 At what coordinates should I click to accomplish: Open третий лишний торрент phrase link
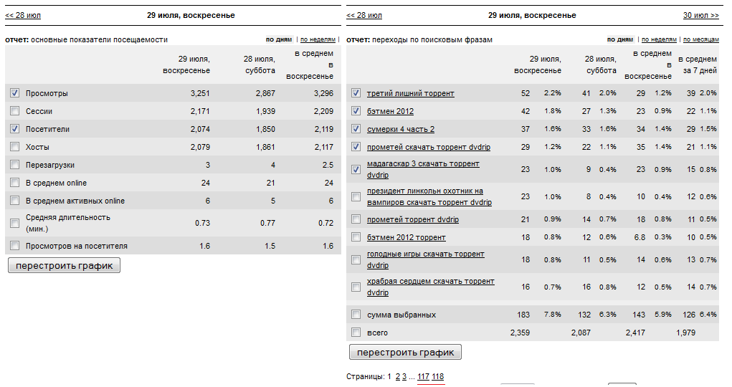click(410, 93)
